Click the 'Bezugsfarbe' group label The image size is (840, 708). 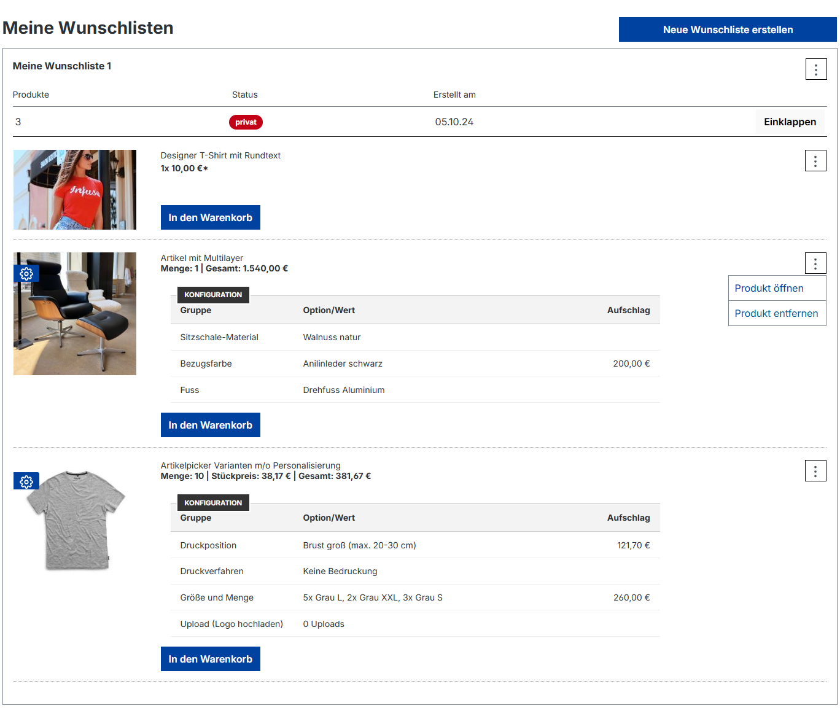click(206, 364)
